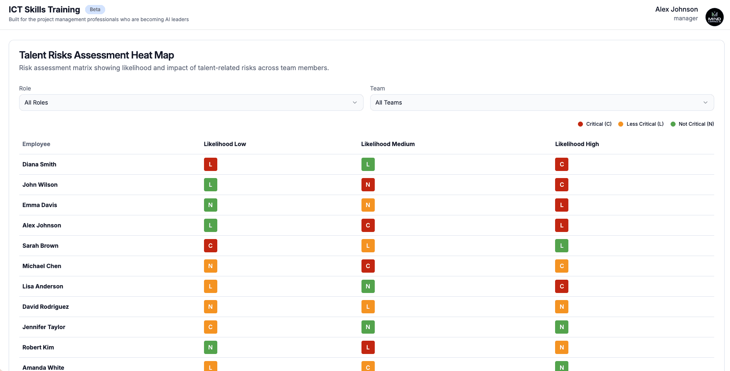Click the Mind Compass AI avatar icon
Viewport: 730px width, 371px height.
point(715,17)
